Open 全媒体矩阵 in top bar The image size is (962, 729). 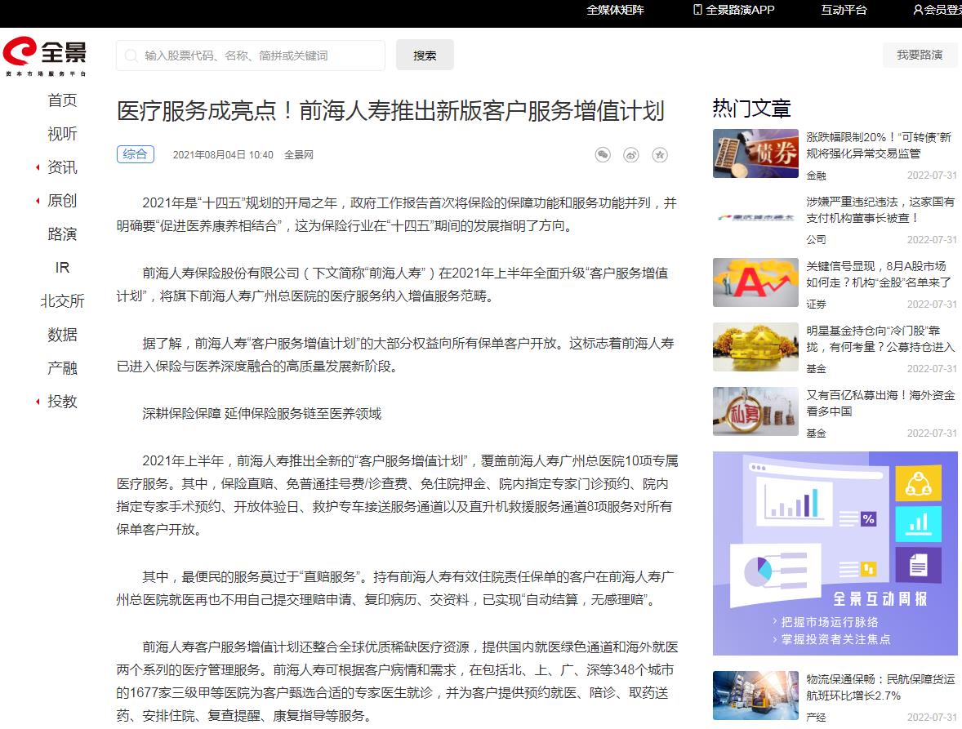click(x=616, y=9)
